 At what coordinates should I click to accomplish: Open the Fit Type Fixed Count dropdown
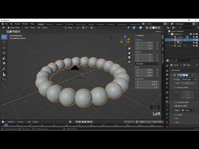pyautogui.click(x=188, y=79)
